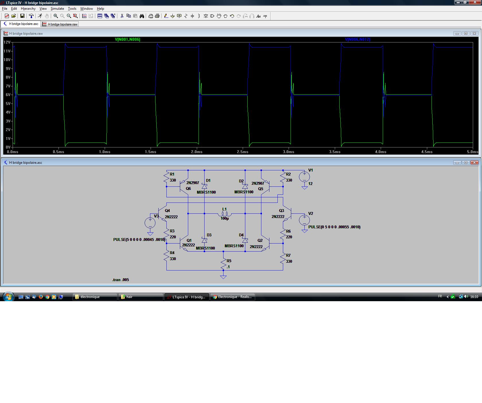The height and width of the screenshot is (403, 482).
Task: Open the Windows Start menu
Action: [8, 297]
